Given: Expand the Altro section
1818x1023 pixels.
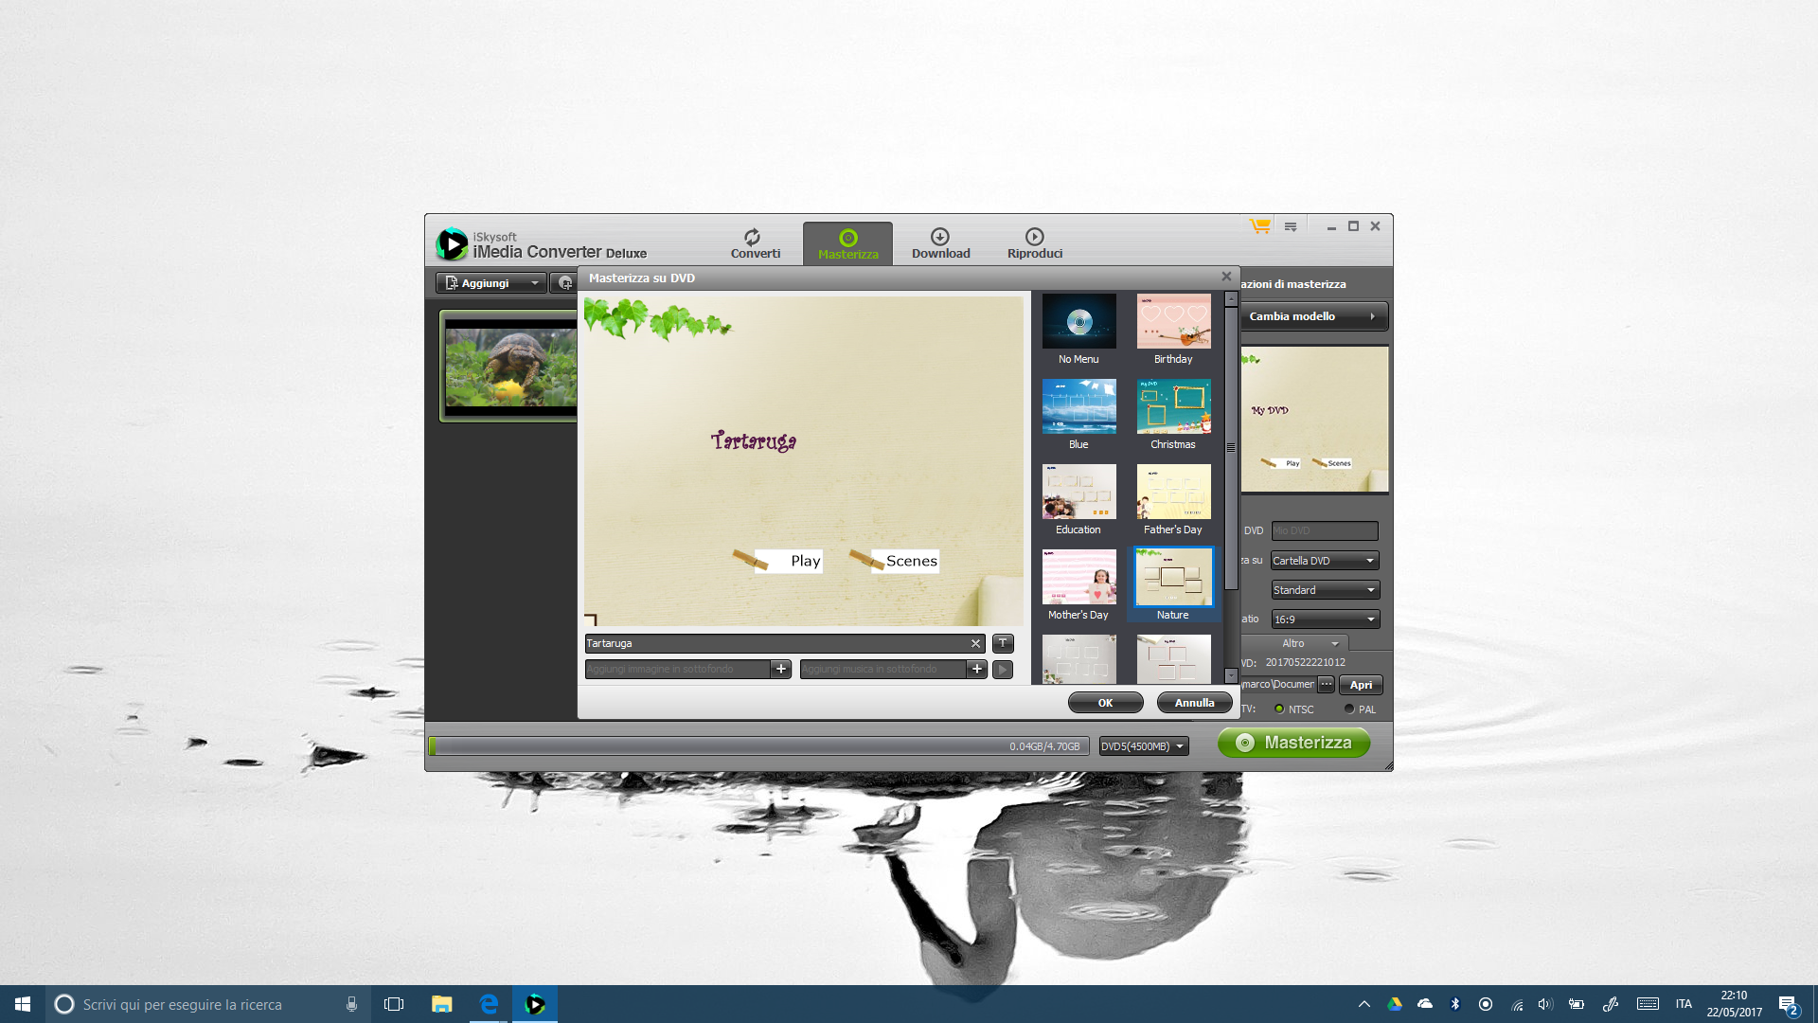Looking at the screenshot, I should [1310, 643].
